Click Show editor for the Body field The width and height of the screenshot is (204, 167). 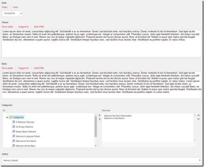click(7, 68)
